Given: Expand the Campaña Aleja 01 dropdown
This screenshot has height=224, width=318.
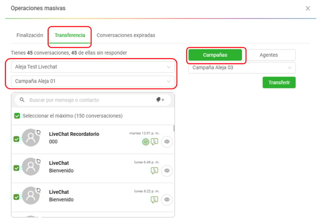Looking at the screenshot, I should tap(93, 81).
